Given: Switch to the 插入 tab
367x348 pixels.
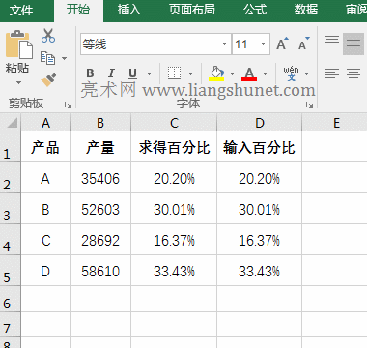Looking at the screenshot, I should point(129,10).
